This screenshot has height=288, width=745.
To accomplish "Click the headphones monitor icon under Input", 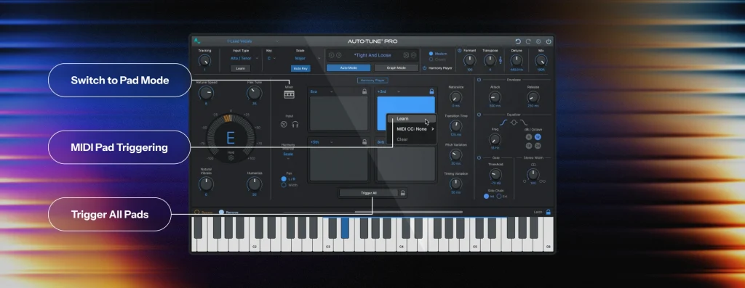I will [295, 125].
